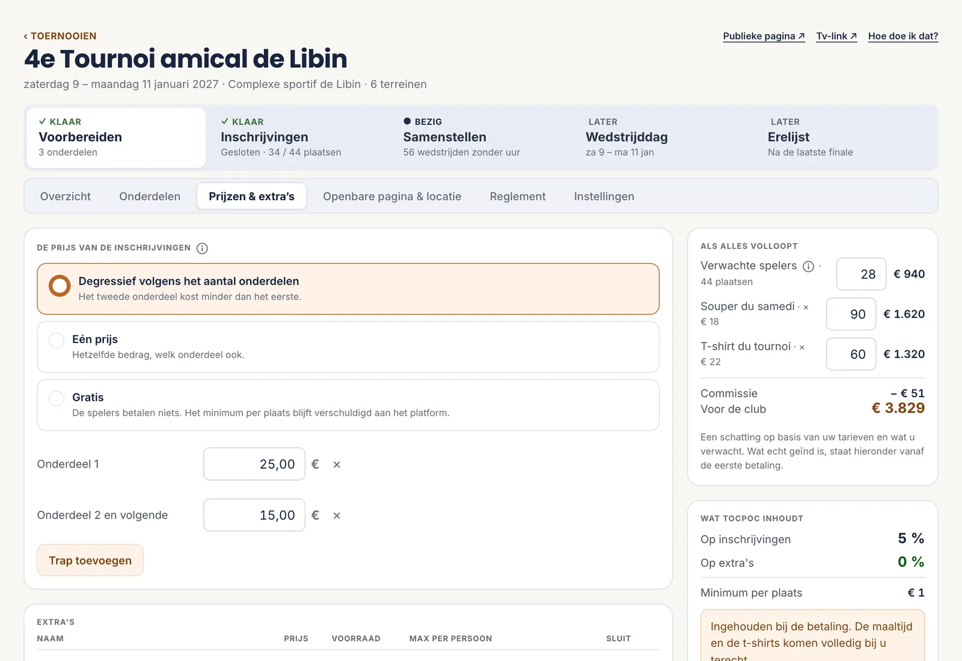Choose the Eén prijs radio option

(x=348, y=347)
